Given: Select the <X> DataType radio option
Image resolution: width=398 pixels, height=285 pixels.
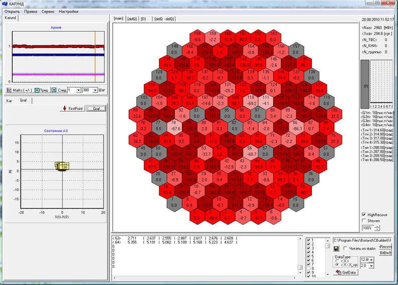Looking at the screenshot, I should (x=337, y=260).
